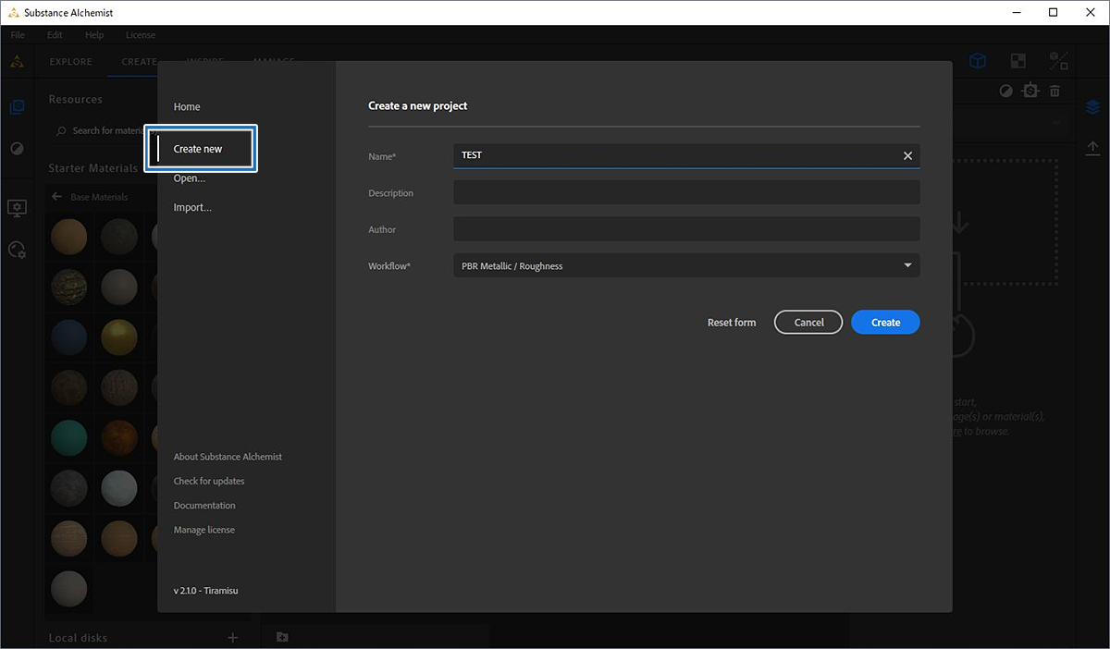Click the plus icon next to Local disks
1110x649 pixels.
232,638
